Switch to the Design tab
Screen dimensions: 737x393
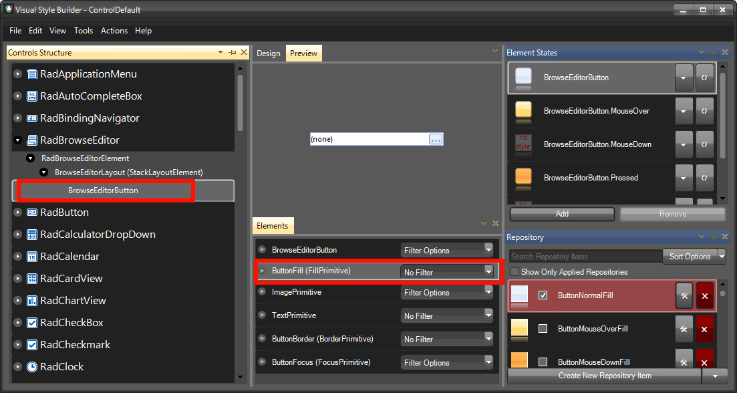point(268,52)
